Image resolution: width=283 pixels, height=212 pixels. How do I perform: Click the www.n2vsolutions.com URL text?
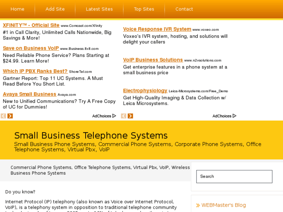click(x=203, y=60)
